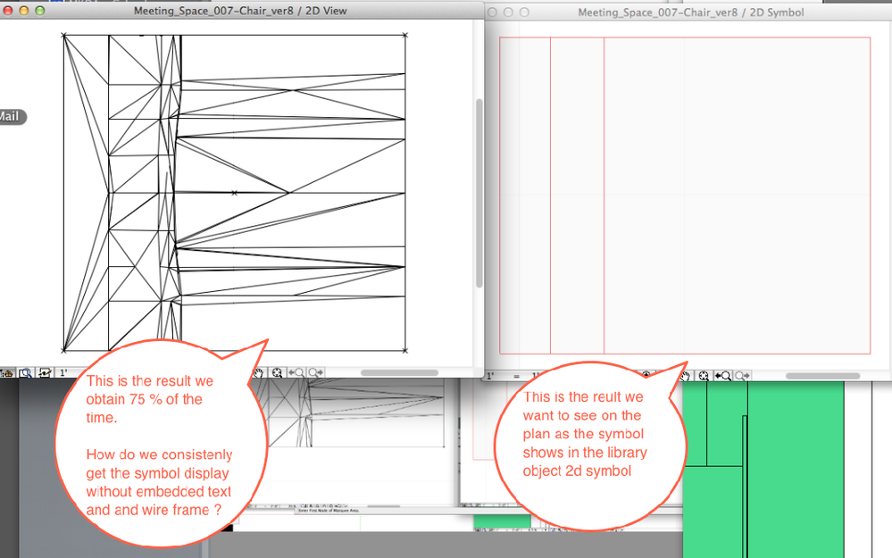Click the layers icon at bottom-left of 2D View
The image size is (892, 558).
tap(7, 373)
